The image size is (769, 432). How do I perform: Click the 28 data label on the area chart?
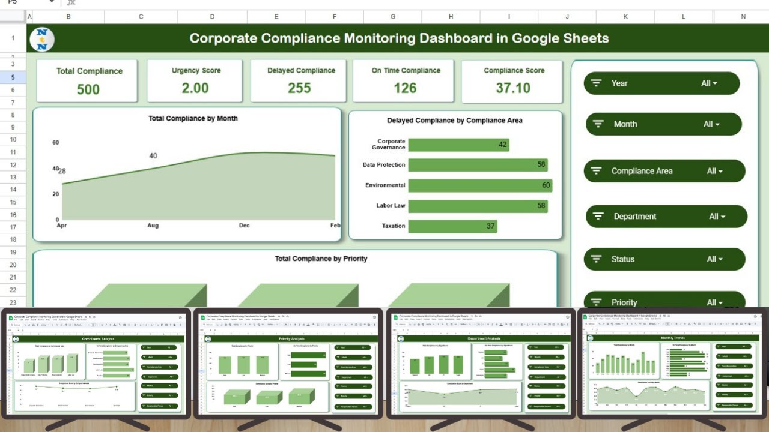62,171
